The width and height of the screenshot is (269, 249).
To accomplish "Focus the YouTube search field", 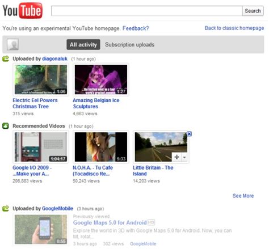I will pyautogui.click(x=147, y=11).
